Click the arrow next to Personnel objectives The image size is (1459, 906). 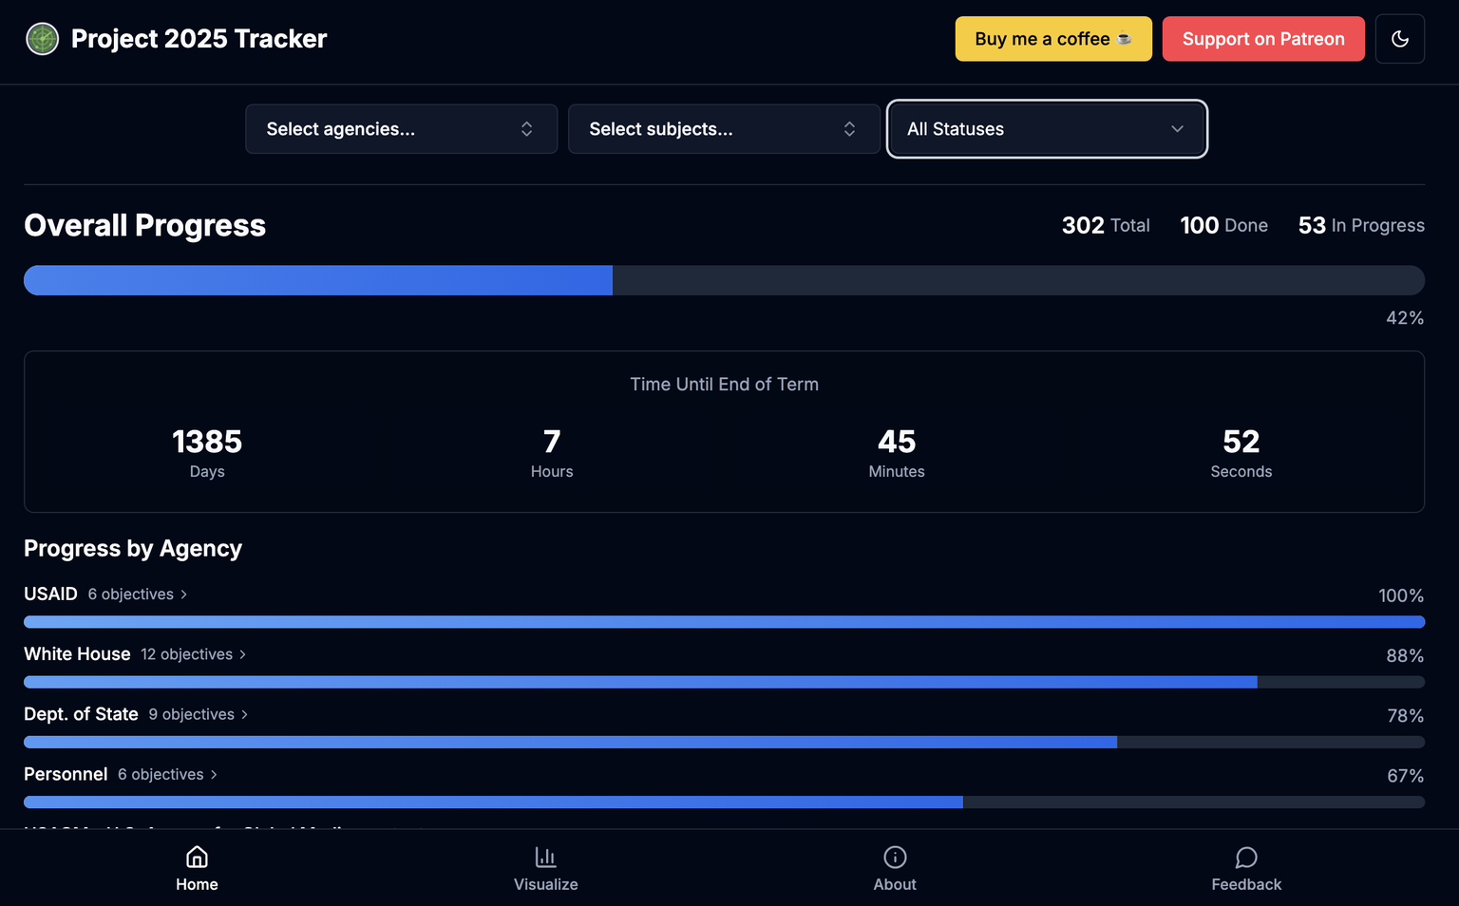[214, 775]
